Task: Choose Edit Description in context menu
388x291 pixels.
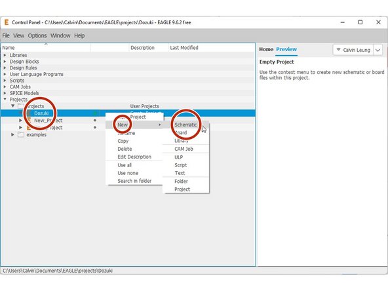Action: point(134,157)
